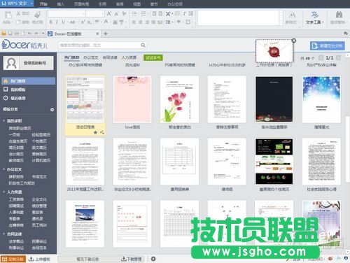Apply Italic formatting from the ribbon
The height and width of the screenshot is (263, 350).
(x=57, y=22)
